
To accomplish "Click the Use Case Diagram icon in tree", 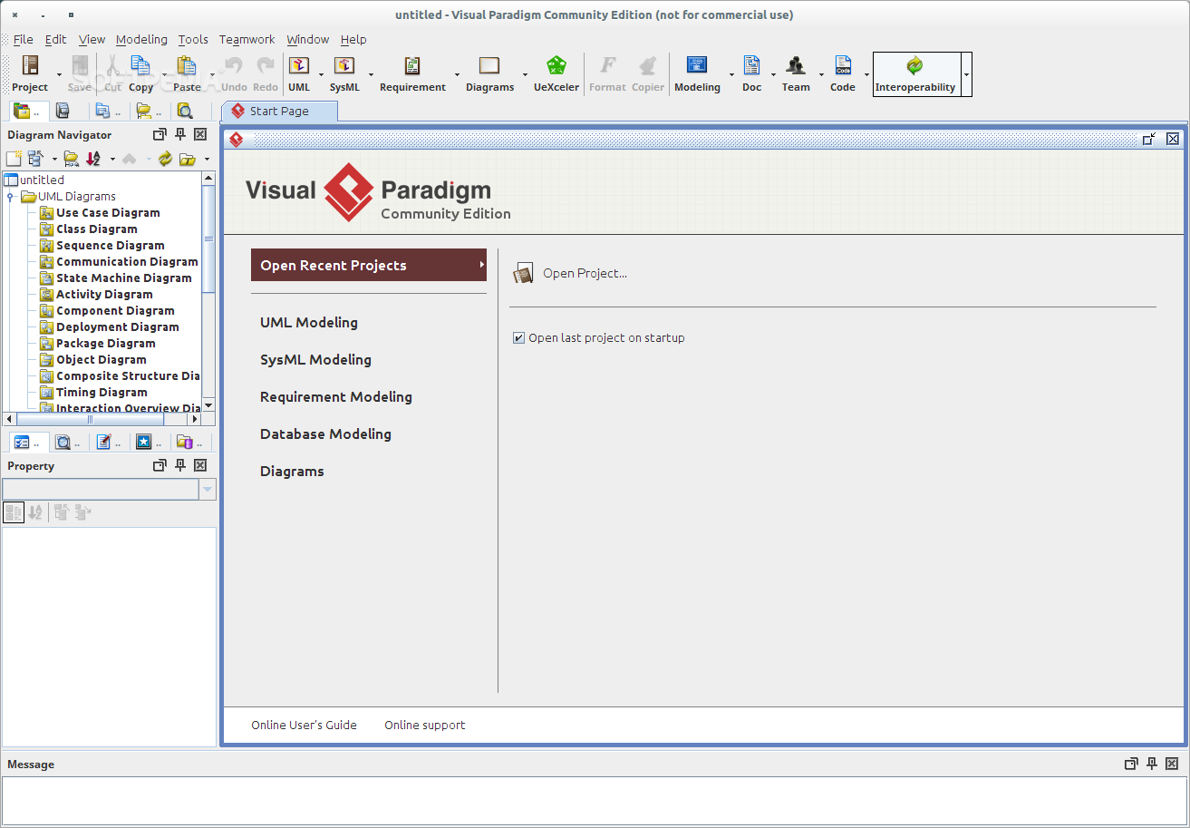I will coord(47,213).
